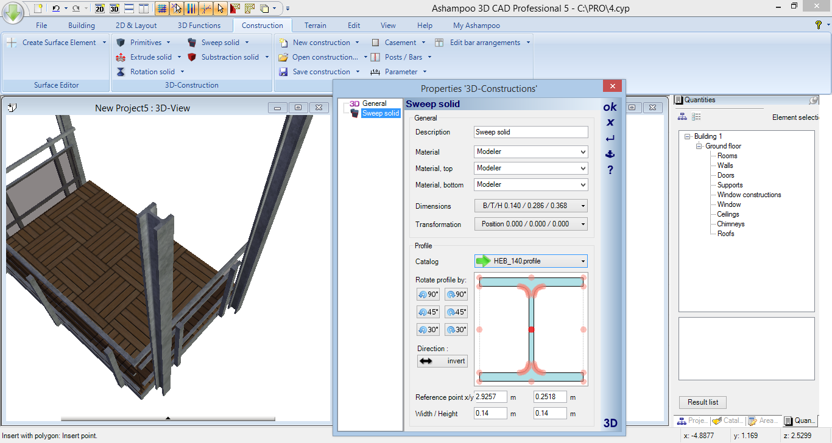Image resolution: width=832 pixels, height=443 pixels.
Task: Open the Terrain ribbon tab
Action: (316, 26)
